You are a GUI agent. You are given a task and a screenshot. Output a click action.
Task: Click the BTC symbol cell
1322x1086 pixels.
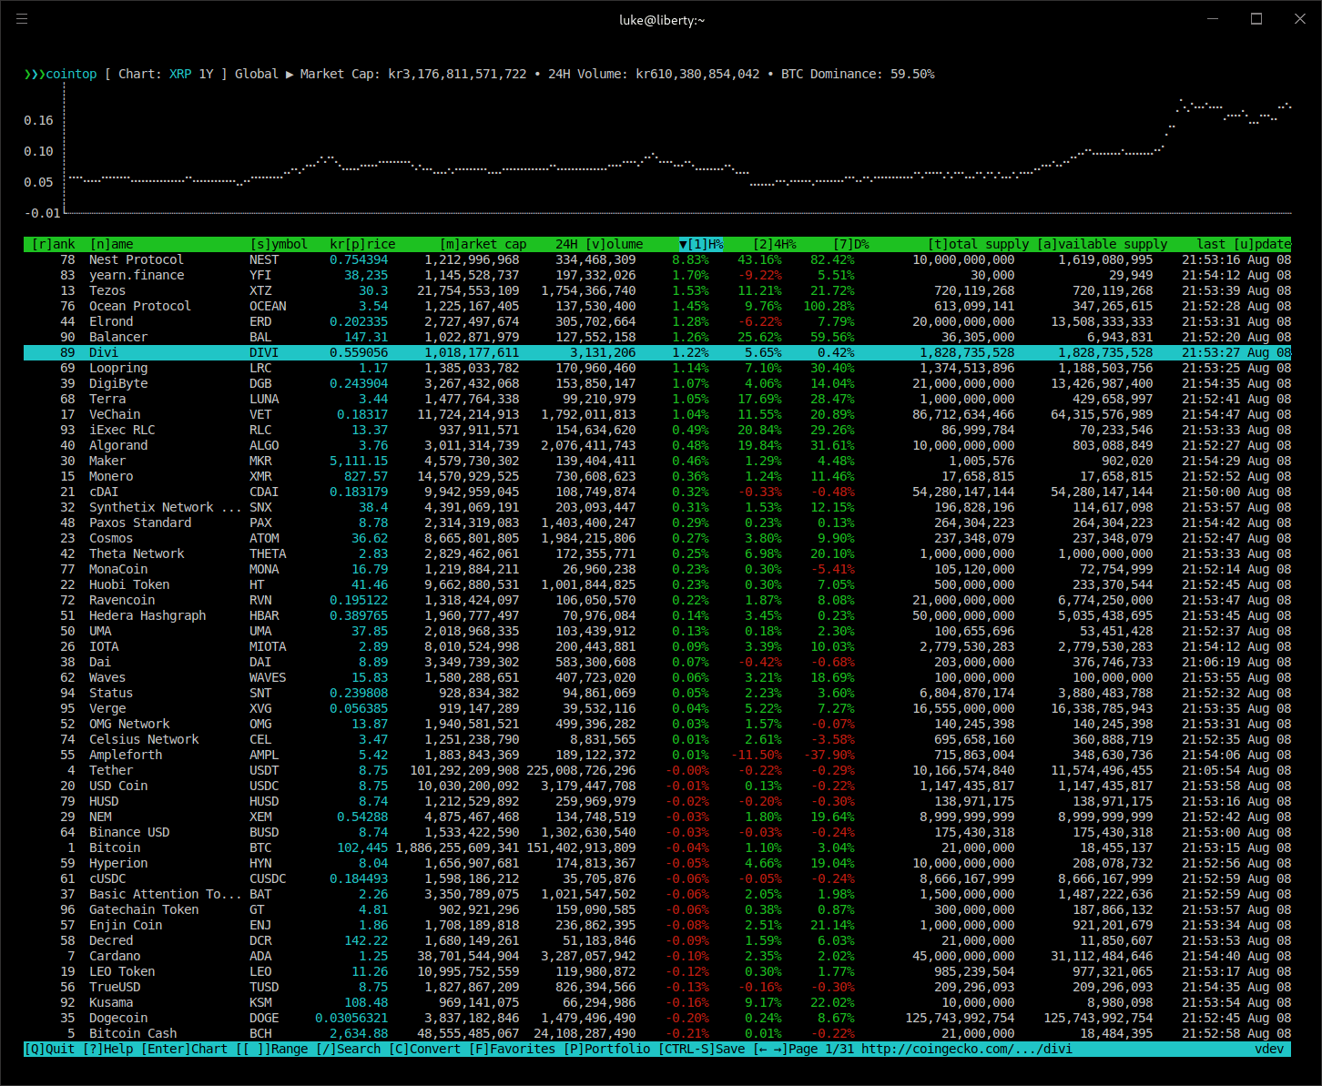pos(260,847)
